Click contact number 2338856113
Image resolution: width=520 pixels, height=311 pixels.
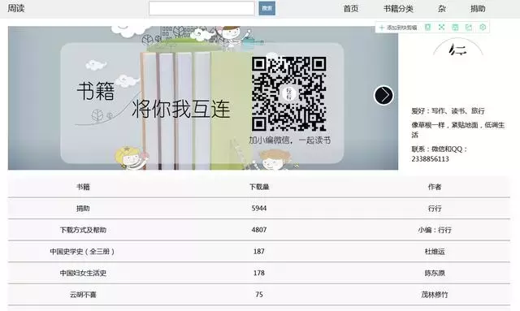(430, 159)
